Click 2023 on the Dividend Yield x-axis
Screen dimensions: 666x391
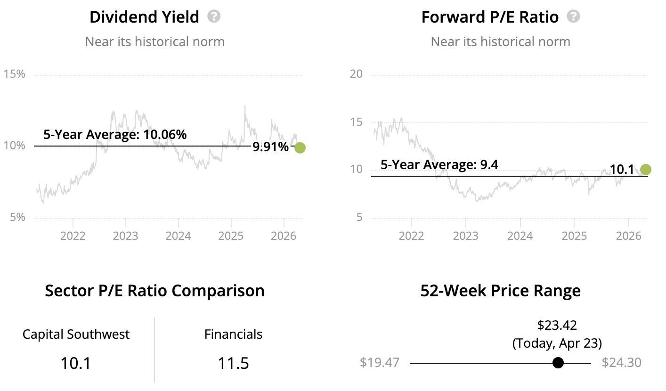pos(126,235)
